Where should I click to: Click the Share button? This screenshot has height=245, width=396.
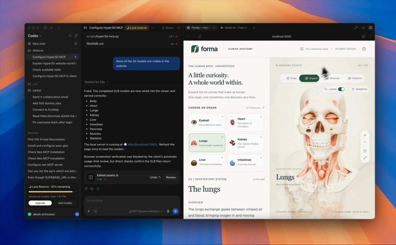coord(167,28)
